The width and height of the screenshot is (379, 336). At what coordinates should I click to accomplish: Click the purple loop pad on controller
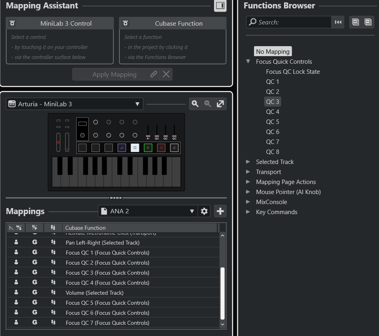(x=122, y=148)
